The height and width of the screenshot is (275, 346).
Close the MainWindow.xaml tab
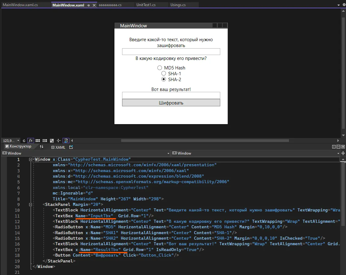coord(94,5)
